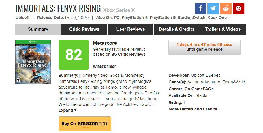The width and height of the screenshot is (263, 133).
Task: Select the Summary tab
Action: (38, 29)
